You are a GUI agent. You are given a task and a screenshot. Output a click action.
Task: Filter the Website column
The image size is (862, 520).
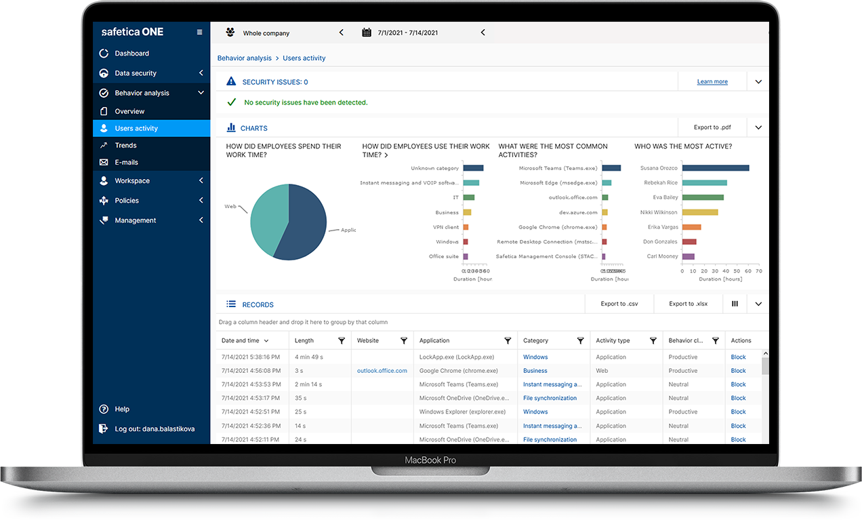[404, 340]
